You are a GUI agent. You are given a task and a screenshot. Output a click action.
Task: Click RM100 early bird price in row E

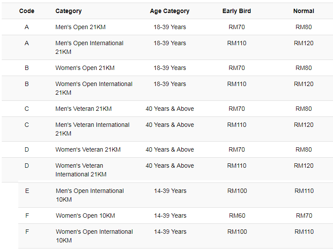237,191
